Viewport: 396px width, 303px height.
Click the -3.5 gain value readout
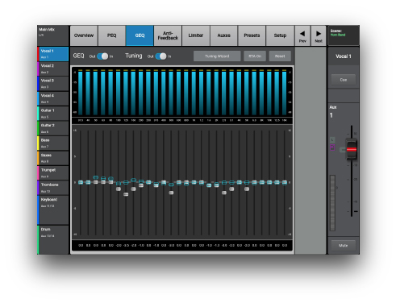pyautogui.click(x=126, y=245)
